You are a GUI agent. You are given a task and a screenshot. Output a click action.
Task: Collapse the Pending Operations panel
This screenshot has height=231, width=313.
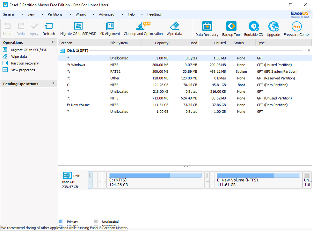coord(53,84)
